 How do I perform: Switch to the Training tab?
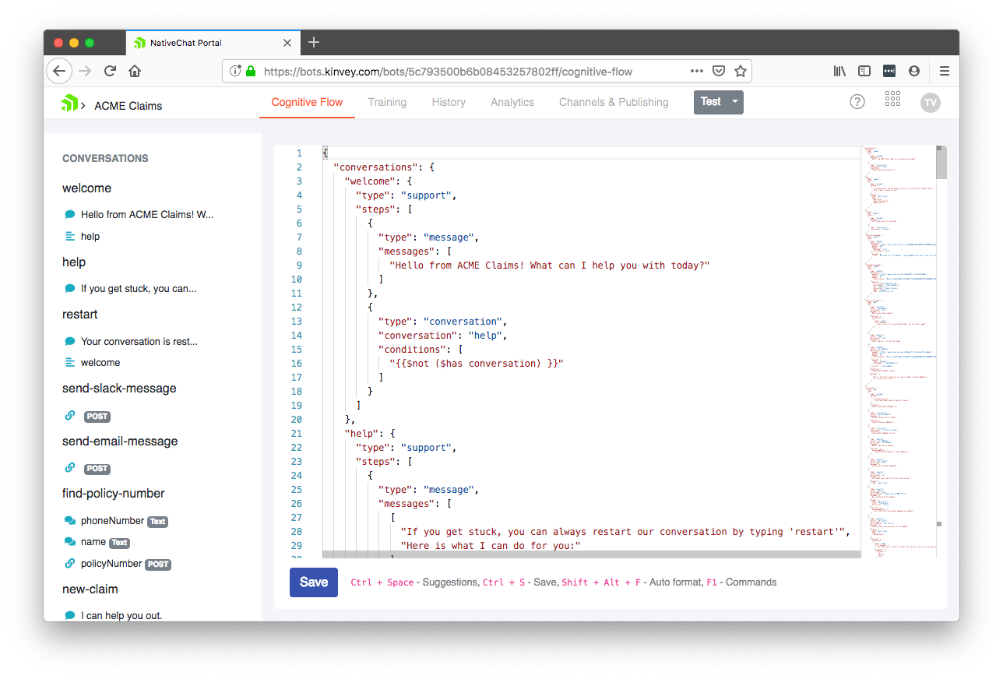[x=387, y=102]
